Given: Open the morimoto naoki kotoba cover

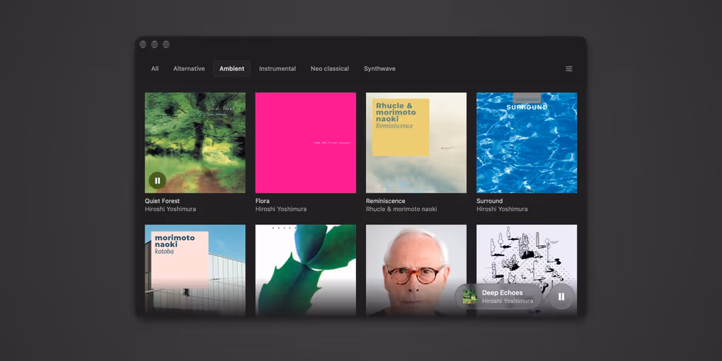Looking at the screenshot, I should (195, 270).
